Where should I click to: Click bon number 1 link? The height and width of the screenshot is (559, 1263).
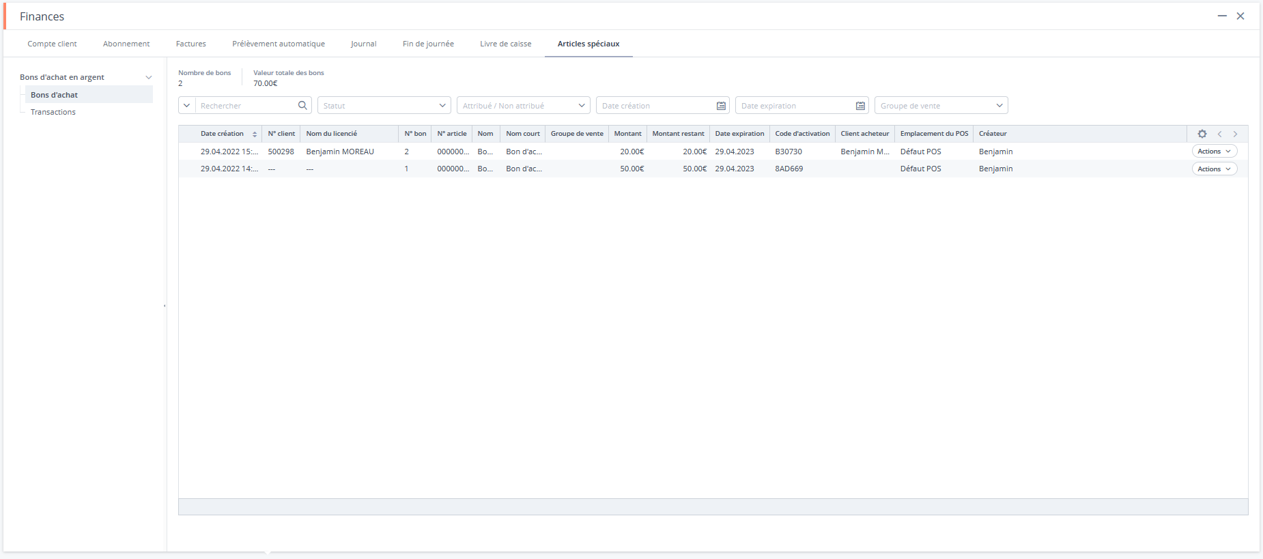pyautogui.click(x=406, y=169)
